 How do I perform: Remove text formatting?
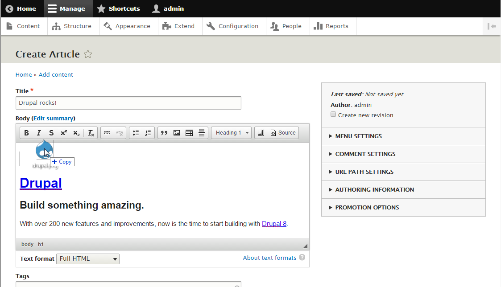click(91, 133)
